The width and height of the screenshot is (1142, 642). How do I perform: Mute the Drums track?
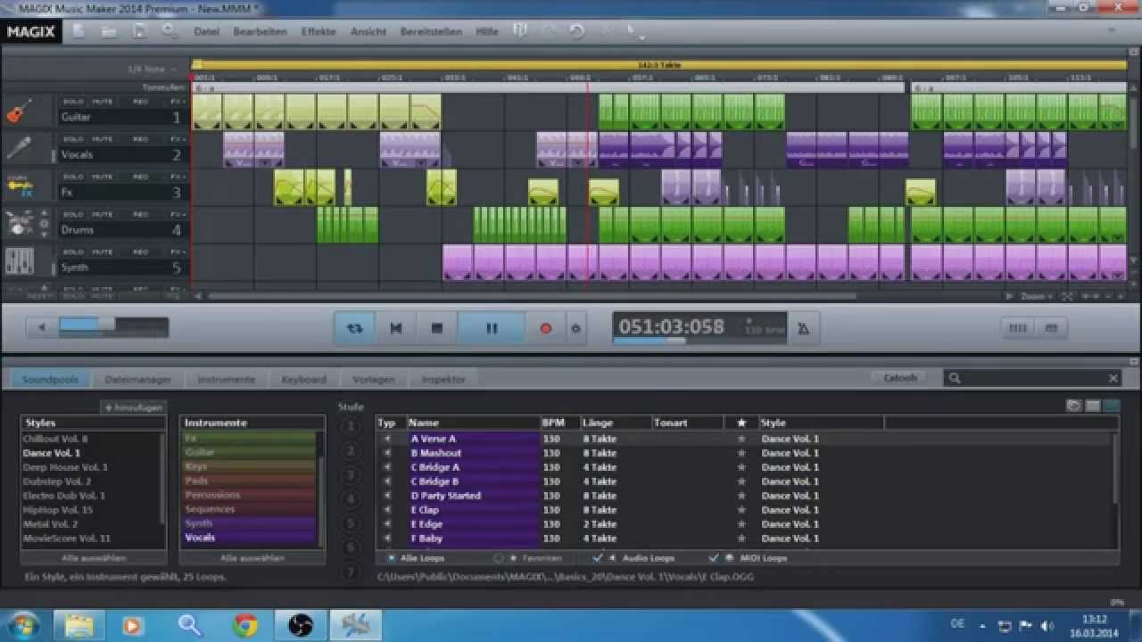tap(103, 214)
